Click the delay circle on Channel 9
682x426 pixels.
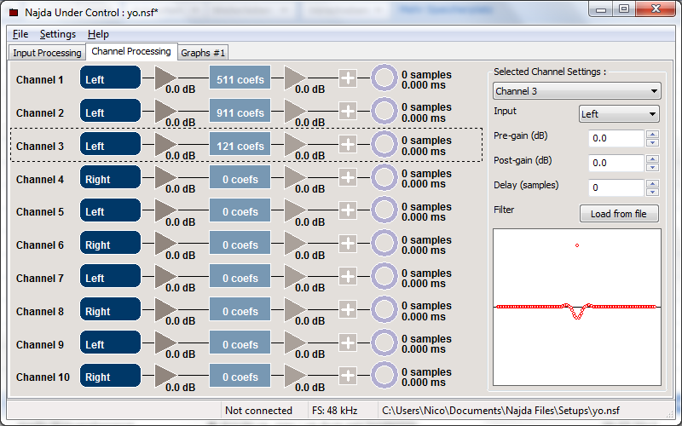pyautogui.click(x=384, y=343)
